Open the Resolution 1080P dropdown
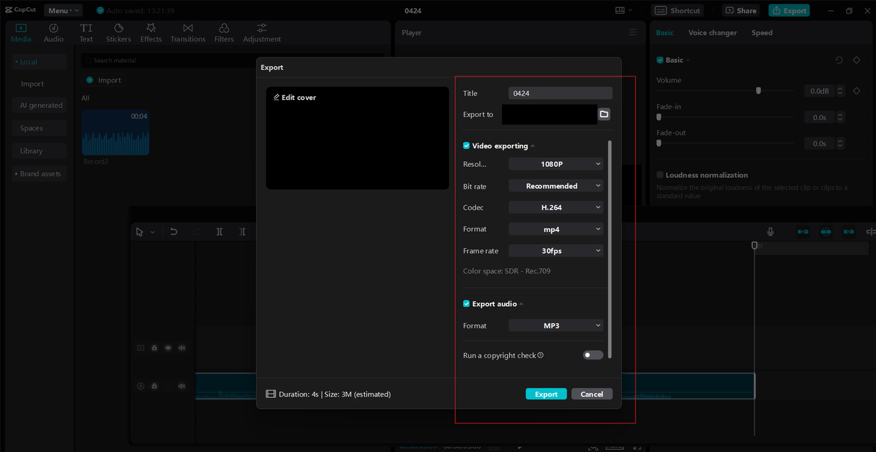Screen dimensions: 876x452 556,164
